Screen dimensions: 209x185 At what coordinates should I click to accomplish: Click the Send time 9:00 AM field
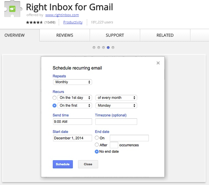point(73,122)
